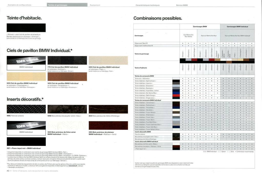Select the 4AS peuplier veiné Grau sample
This screenshot has width=262, height=175.
click(67, 109)
